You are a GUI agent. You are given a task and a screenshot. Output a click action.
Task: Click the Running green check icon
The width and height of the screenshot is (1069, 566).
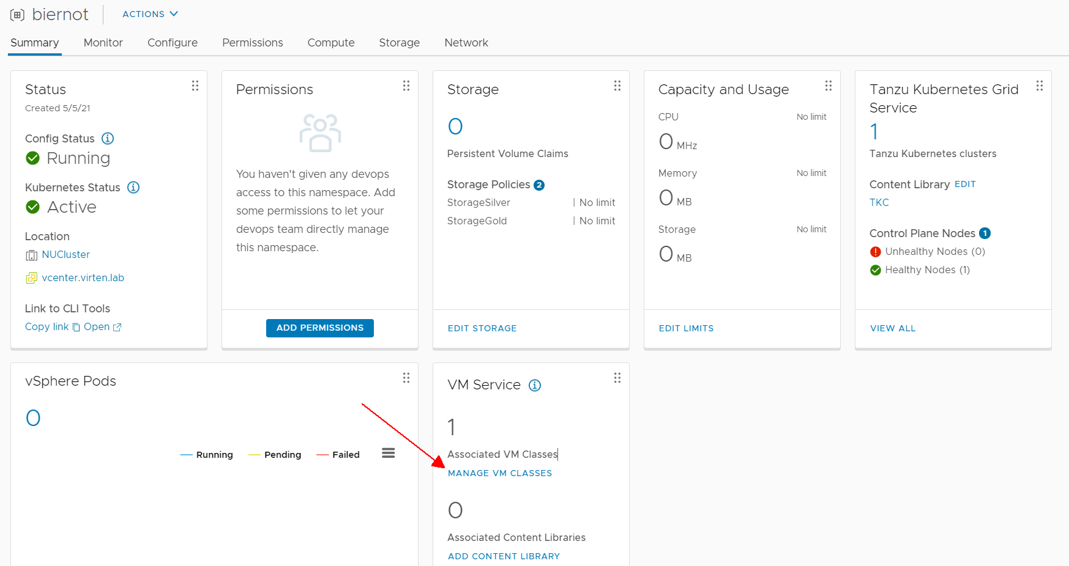pyautogui.click(x=33, y=158)
